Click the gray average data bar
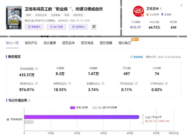This screenshot has height=138, width=187. tap(29, 122)
